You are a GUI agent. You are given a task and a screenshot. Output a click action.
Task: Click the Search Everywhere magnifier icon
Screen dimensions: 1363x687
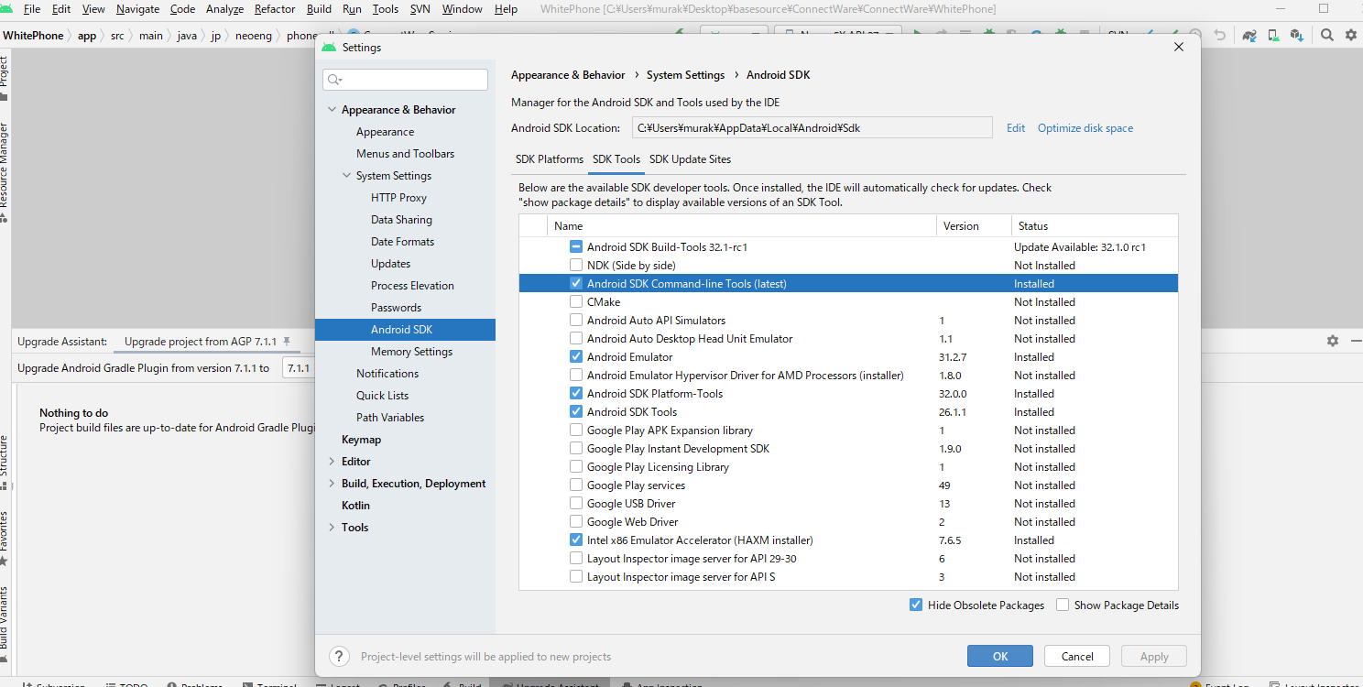[1327, 35]
